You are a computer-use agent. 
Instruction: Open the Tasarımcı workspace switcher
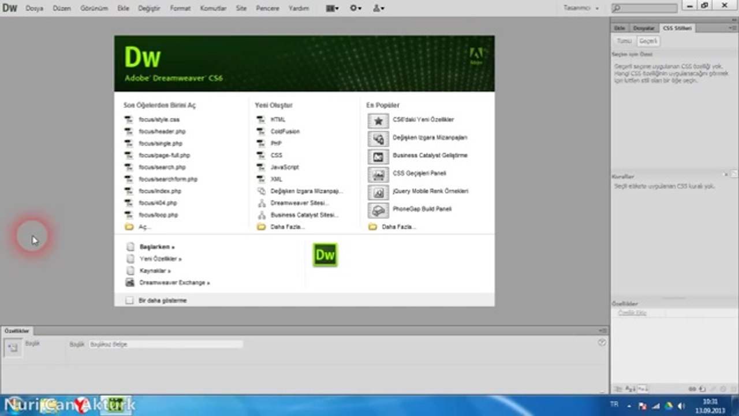(581, 9)
